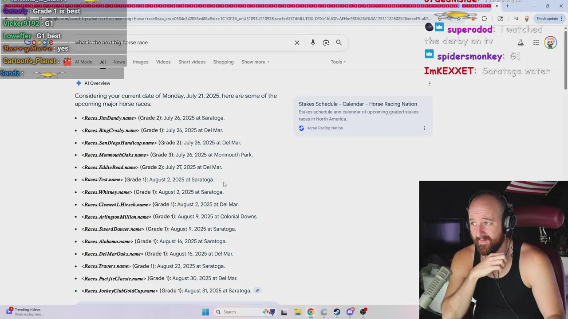Open the Windows Start menu

coord(205,312)
